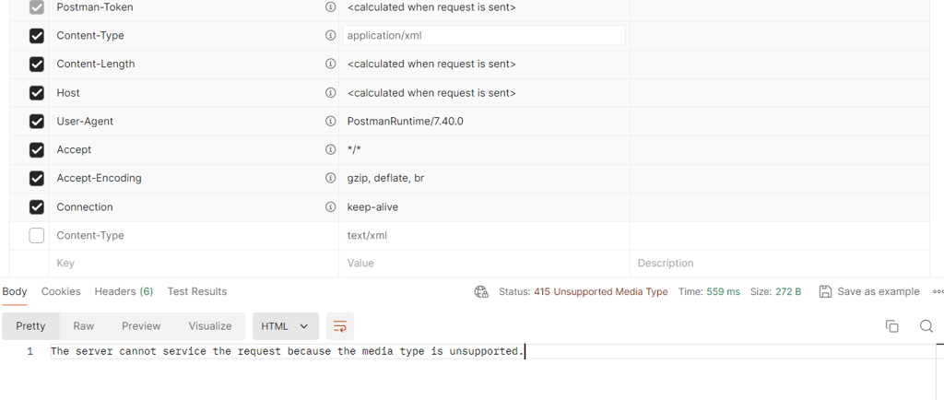Click the network globe icon near Status
The width and height of the screenshot is (944, 400).
481,292
